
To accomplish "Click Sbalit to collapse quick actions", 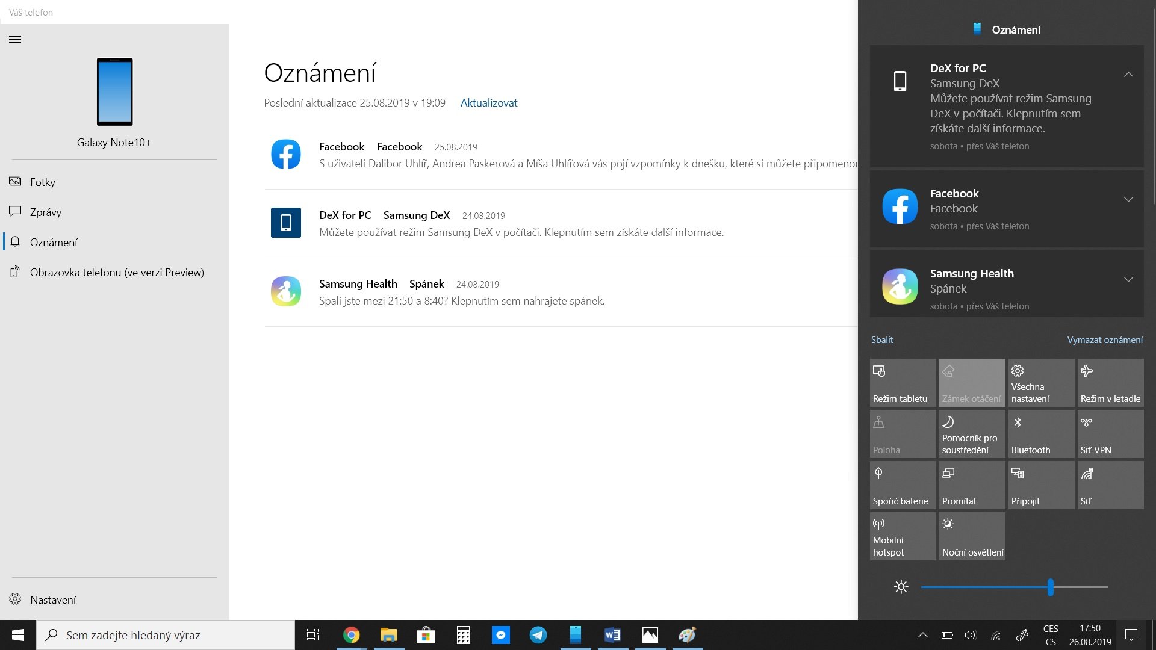I will (x=882, y=340).
